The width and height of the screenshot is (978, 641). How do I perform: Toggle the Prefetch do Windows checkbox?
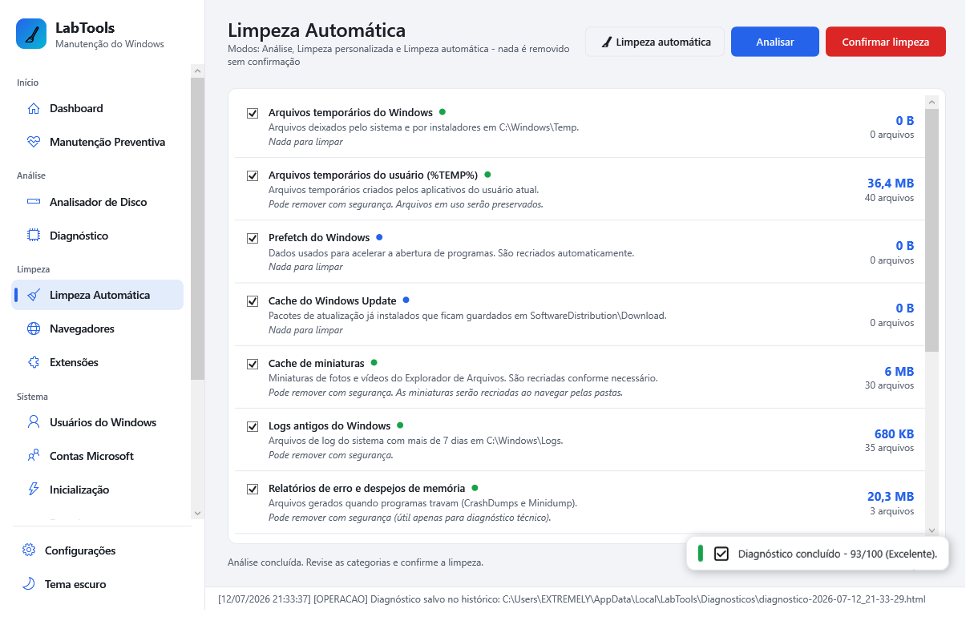[253, 238]
